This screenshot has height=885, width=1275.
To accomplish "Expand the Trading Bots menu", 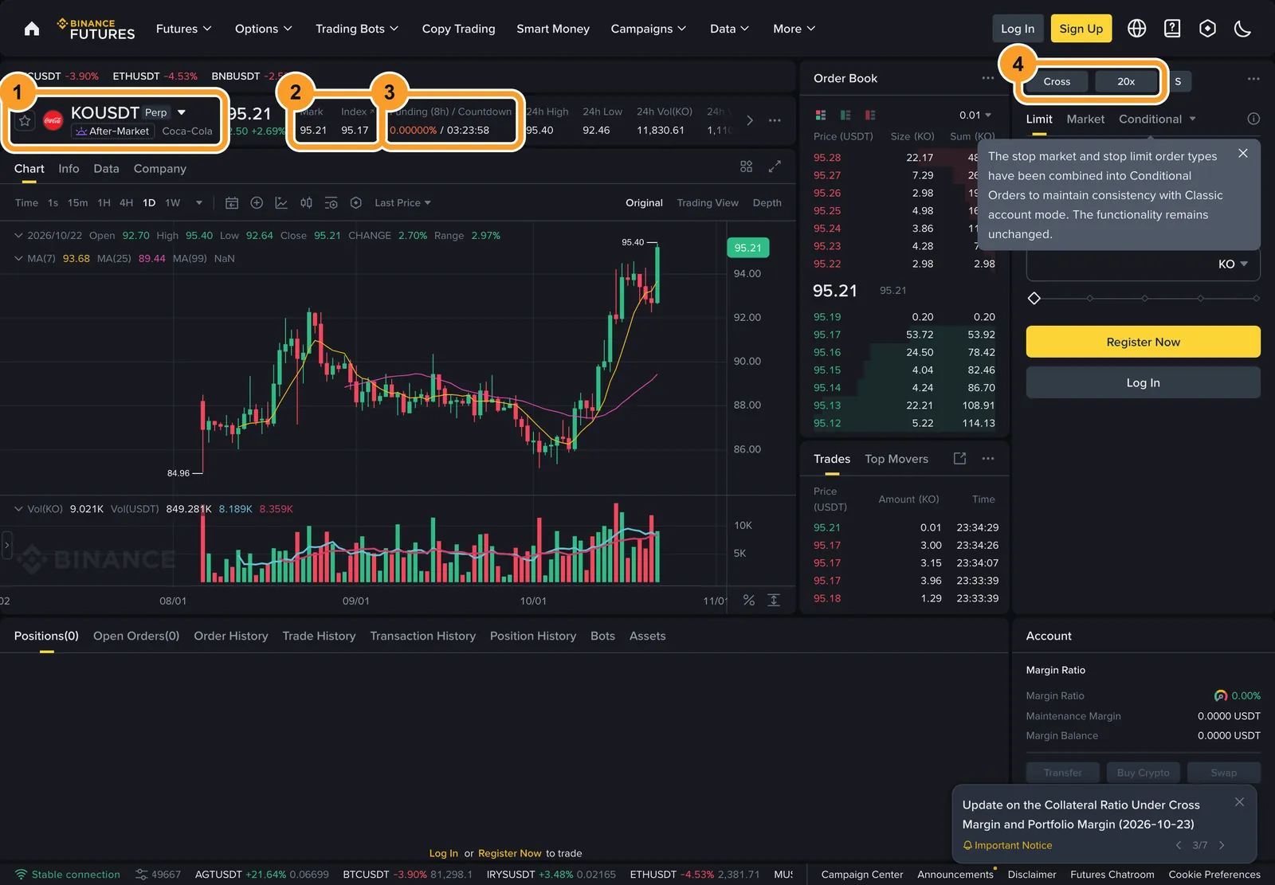I will point(357,29).
